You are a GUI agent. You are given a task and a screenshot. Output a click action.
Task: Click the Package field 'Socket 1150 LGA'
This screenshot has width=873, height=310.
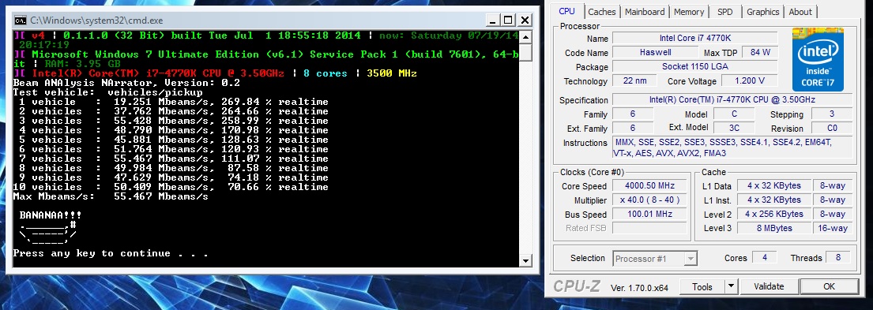tap(694, 67)
